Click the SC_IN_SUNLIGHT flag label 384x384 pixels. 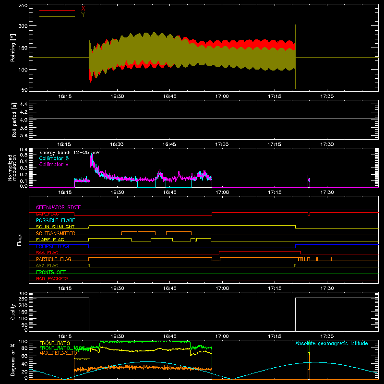pyautogui.click(x=55, y=227)
